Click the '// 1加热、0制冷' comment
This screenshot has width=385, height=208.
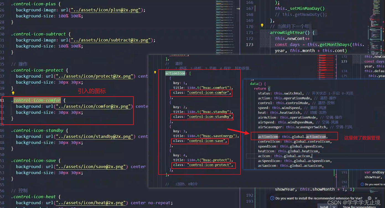click(x=182, y=184)
